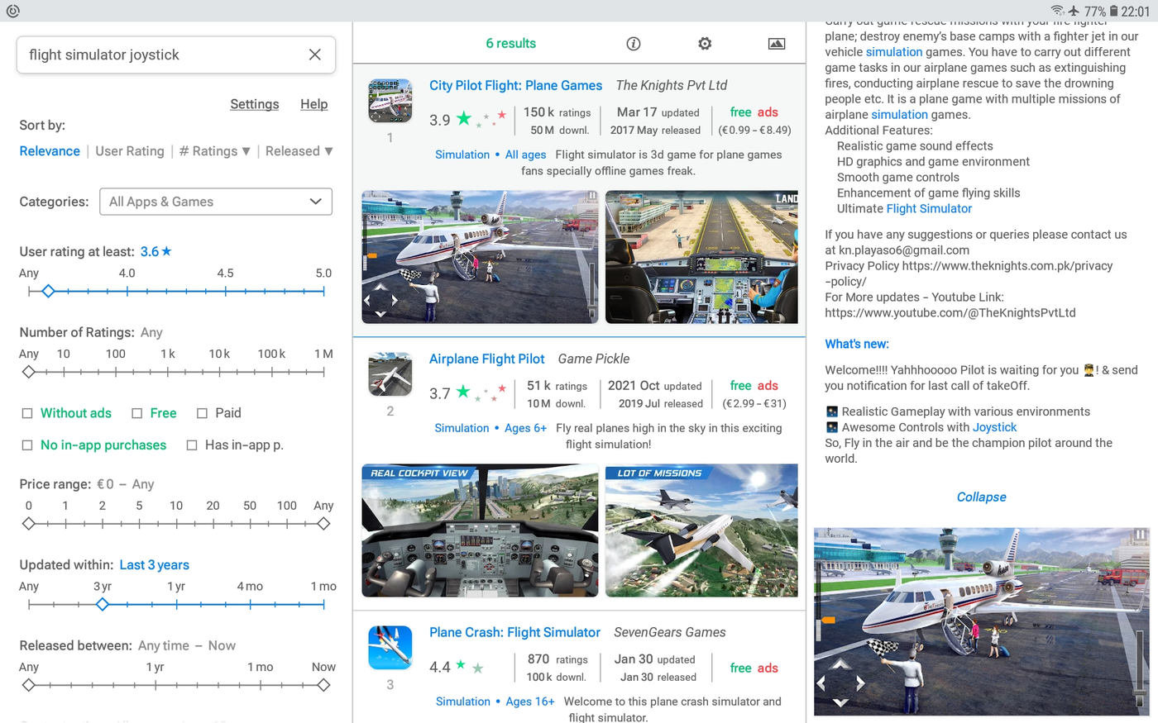Tap the battery status icon
Screen dimensions: 1158x723
coord(1113,11)
